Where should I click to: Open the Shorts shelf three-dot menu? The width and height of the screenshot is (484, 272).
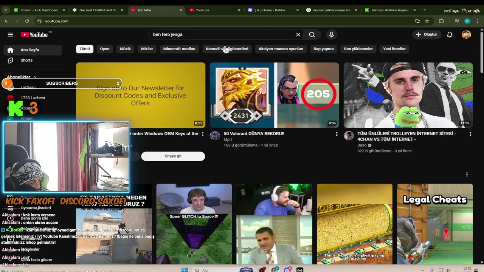467,175
